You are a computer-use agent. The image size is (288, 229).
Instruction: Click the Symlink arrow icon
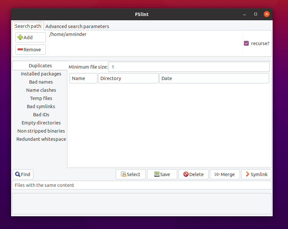[x=247, y=174]
